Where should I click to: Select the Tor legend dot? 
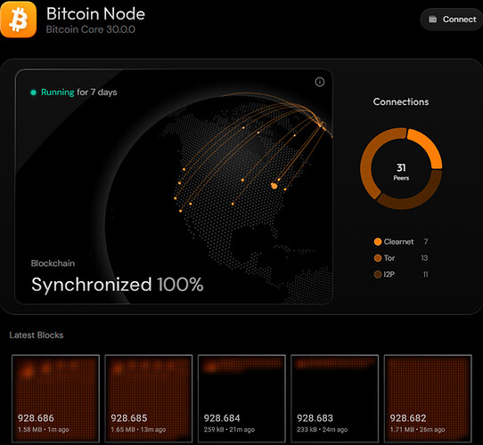point(378,258)
